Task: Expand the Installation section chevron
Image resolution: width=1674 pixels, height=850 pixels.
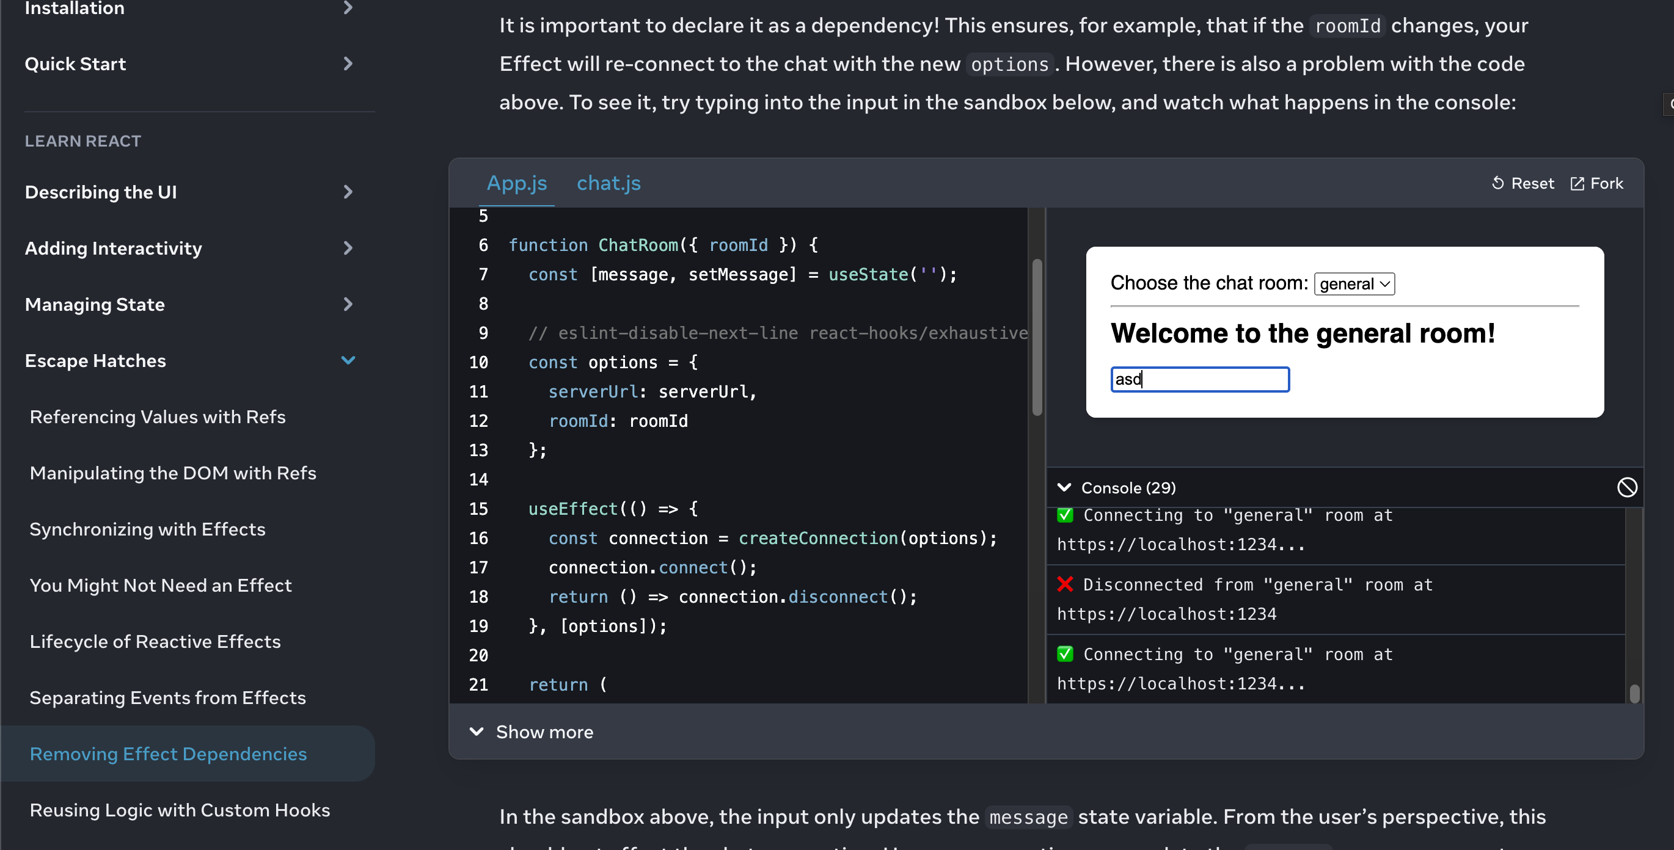Action: pyautogui.click(x=348, y=8)
